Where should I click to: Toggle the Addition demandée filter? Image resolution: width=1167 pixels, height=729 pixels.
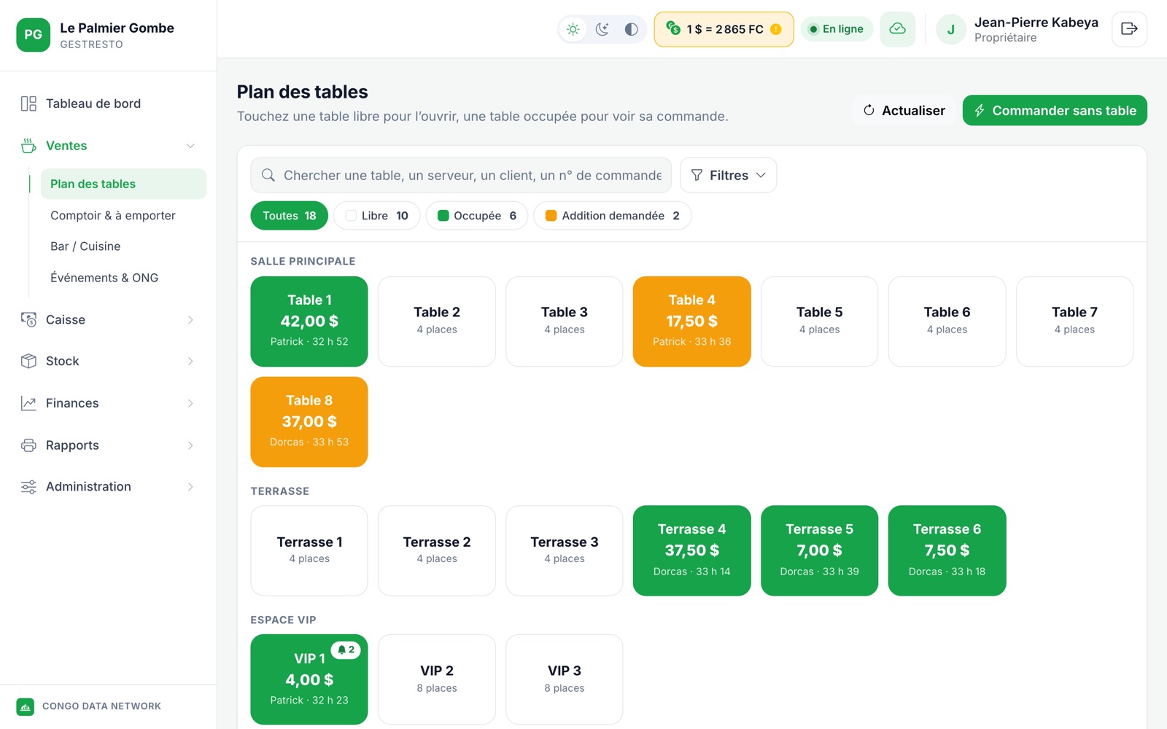(x=613, y=216)
